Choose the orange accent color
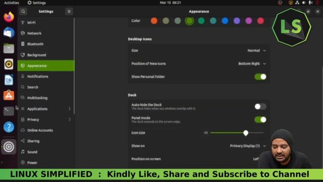 [x=154, y=21]
